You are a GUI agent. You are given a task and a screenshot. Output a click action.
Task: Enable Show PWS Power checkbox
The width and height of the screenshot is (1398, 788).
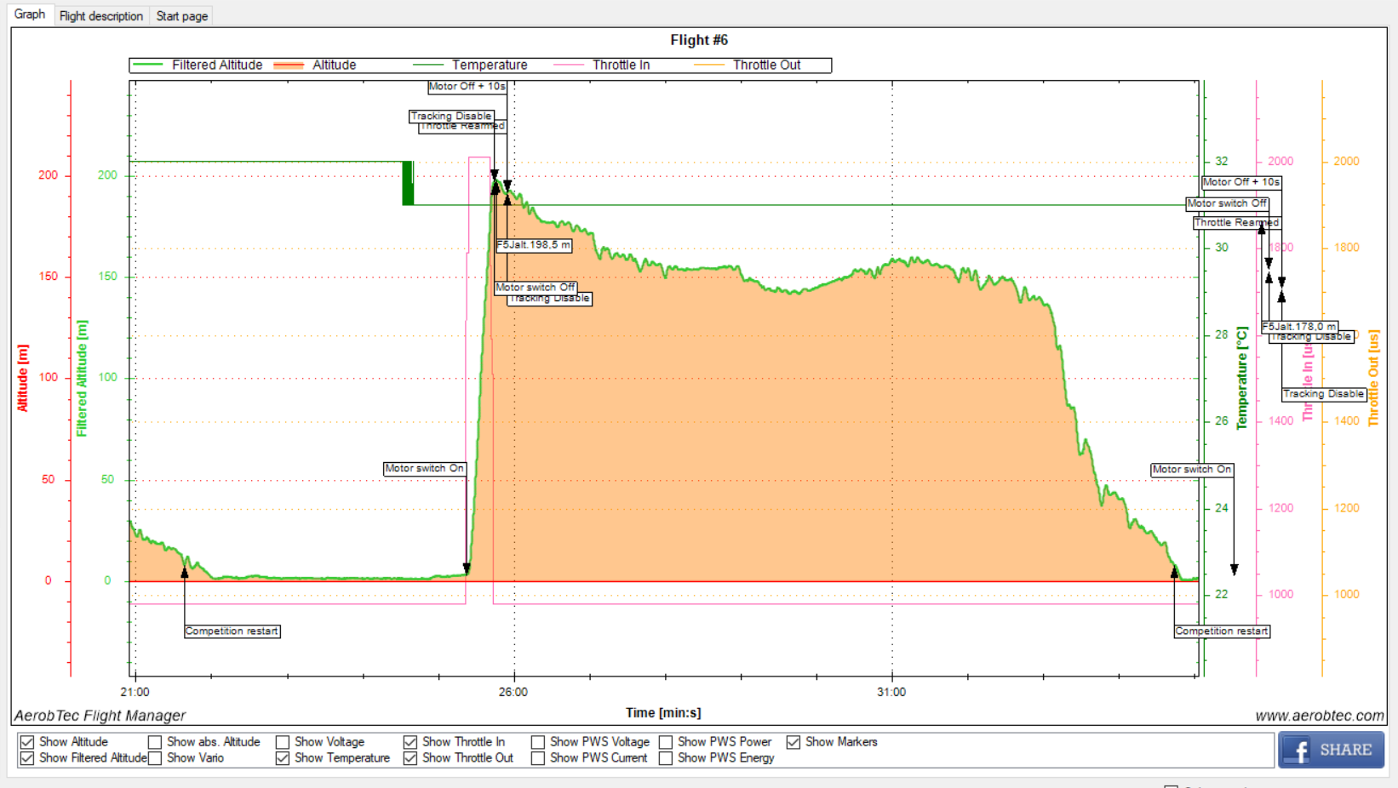tap(666, 742)
